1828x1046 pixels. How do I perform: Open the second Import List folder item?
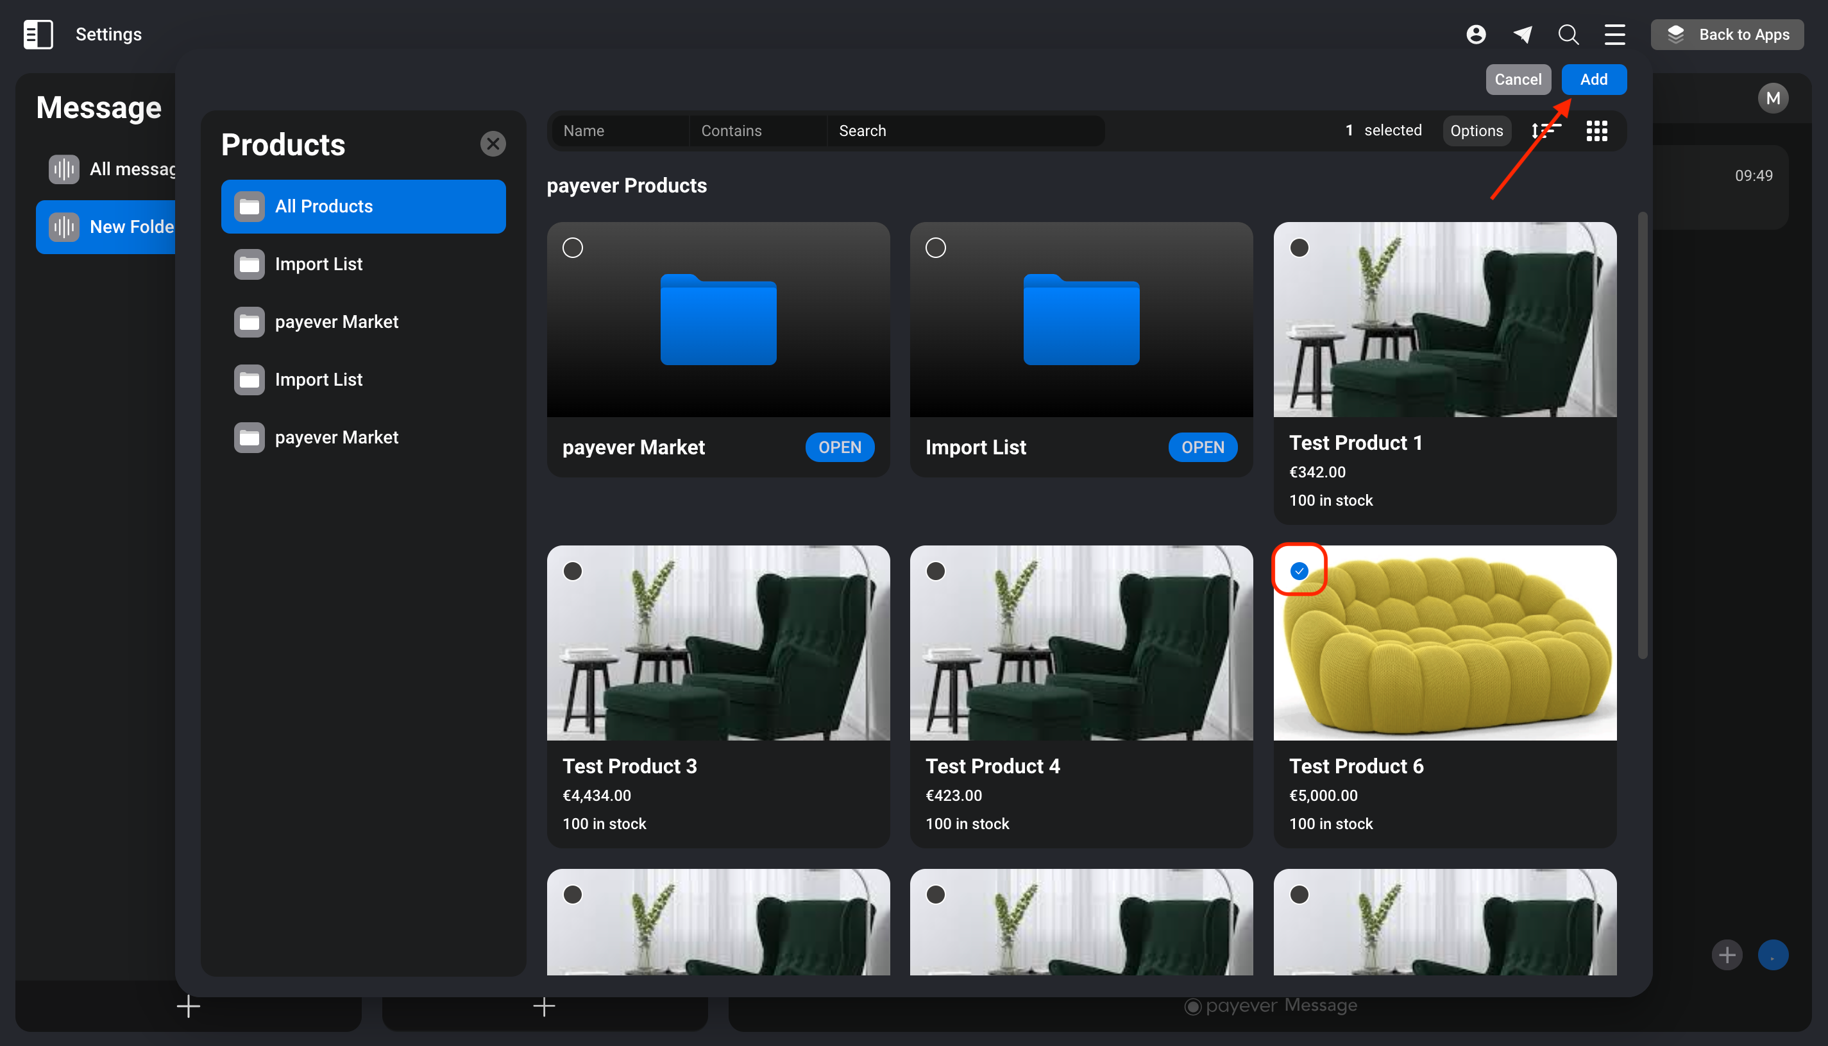click(363, 379)
